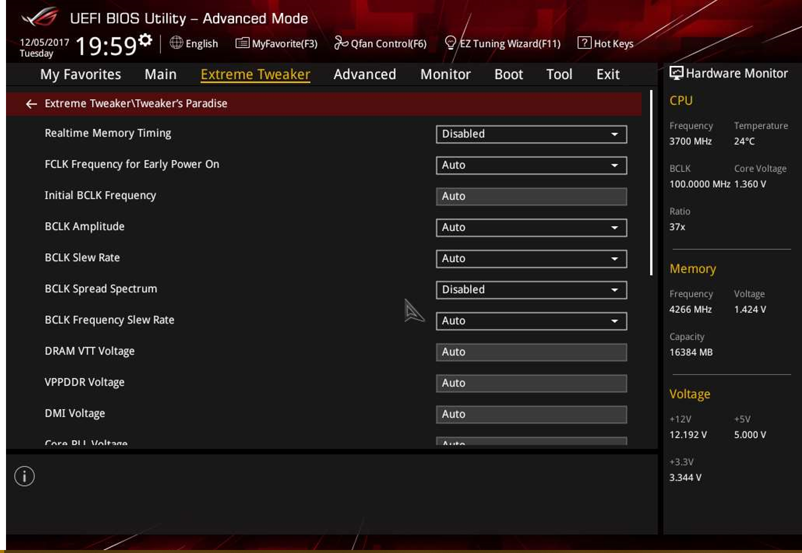Select the FCLK Frequency for Early Power On label
The image size is (802, 553).
(x=132, y=164)
